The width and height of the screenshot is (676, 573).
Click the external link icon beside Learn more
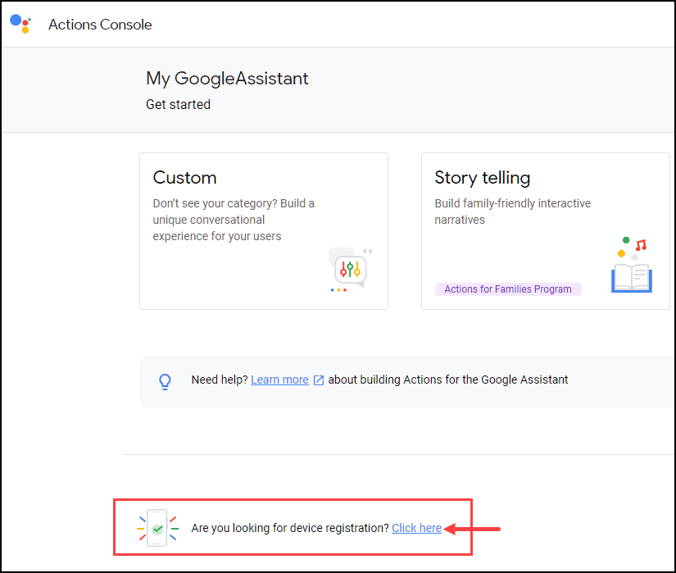coord(319,380)
